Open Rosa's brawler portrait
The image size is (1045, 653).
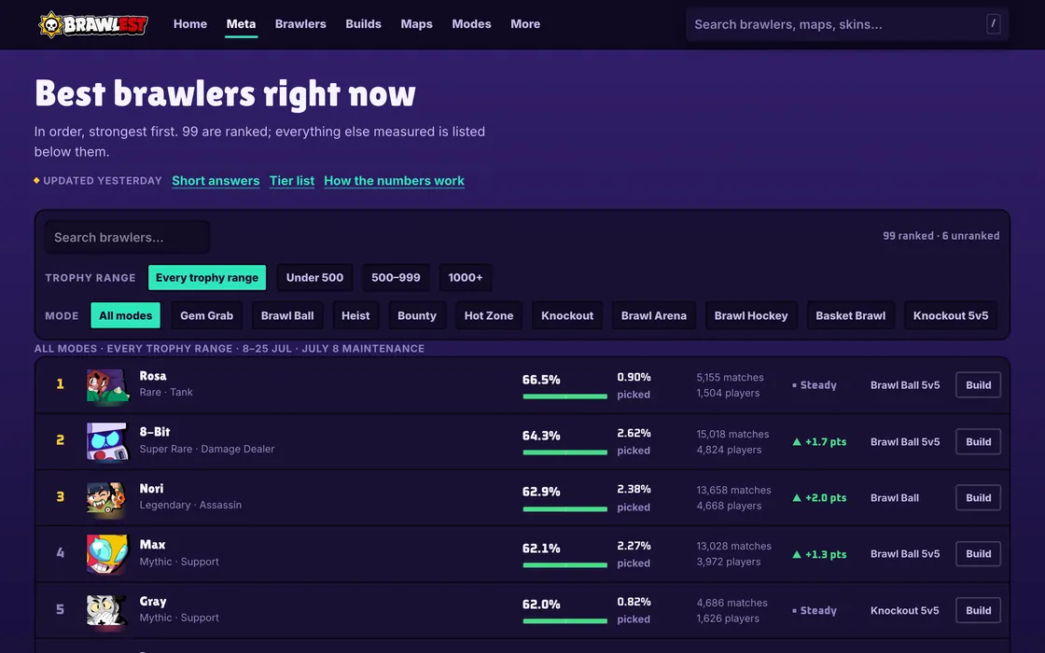[x=107, y=385]
